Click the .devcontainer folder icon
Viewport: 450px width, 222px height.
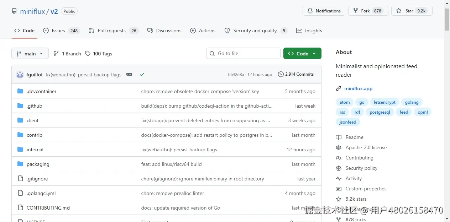coord(20,91)
